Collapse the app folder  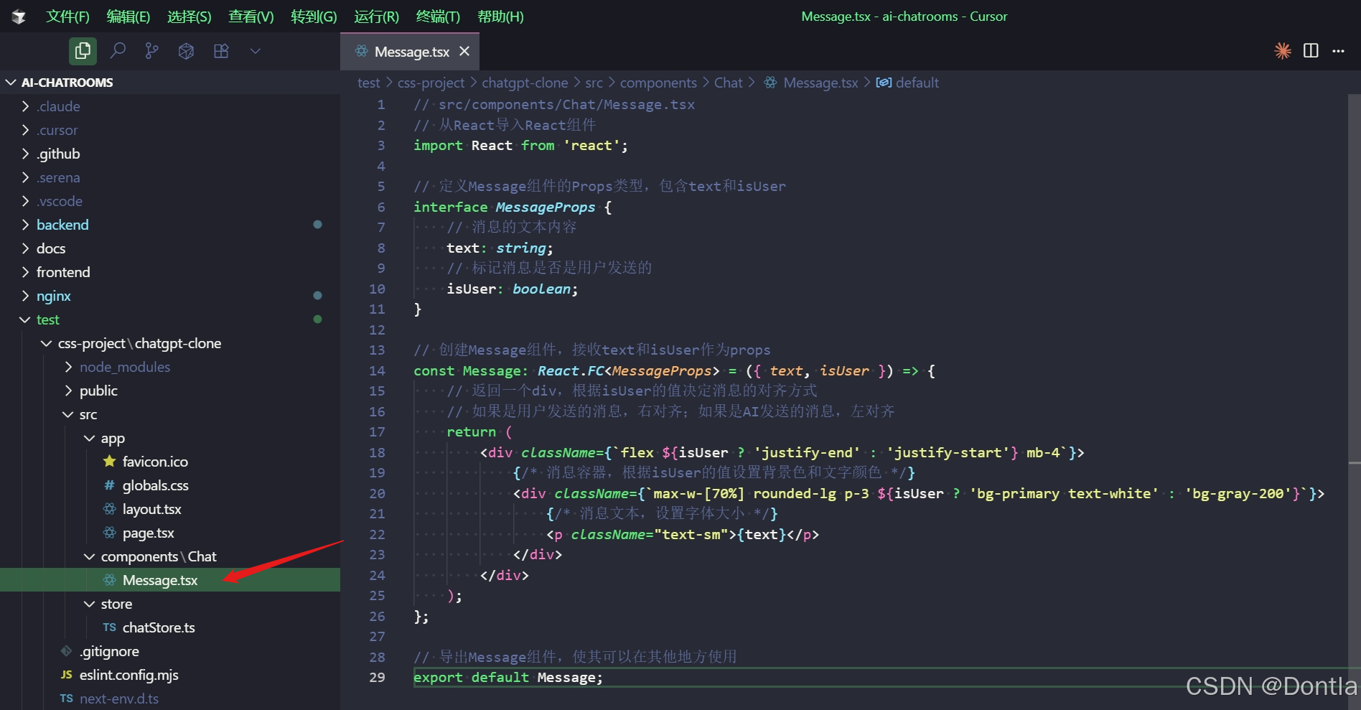click(170, 438)
